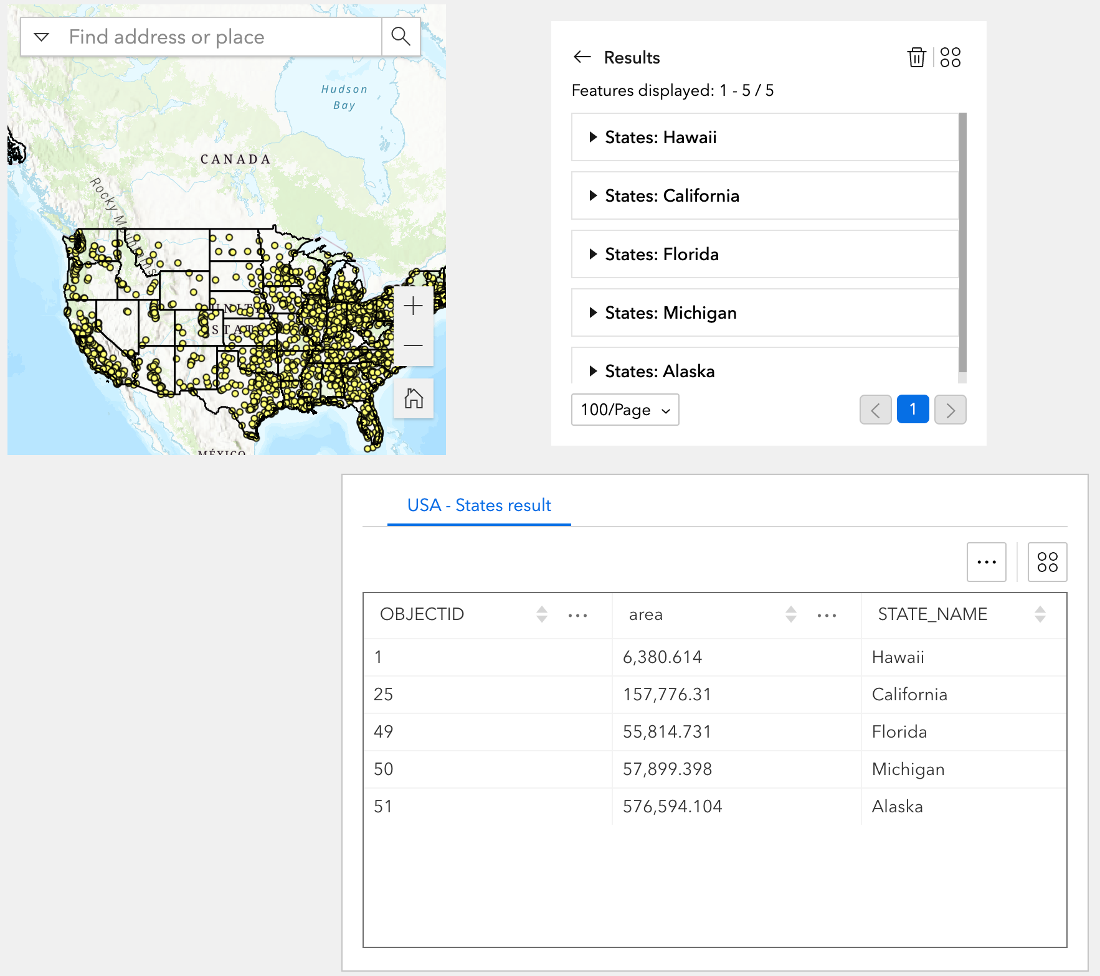Viewport: 1100px width, 976px height.
Task: Zoom in on the map
Action: 413,306
